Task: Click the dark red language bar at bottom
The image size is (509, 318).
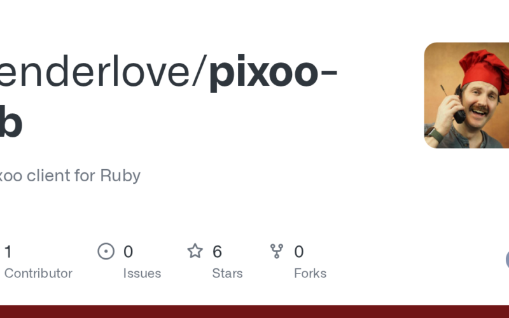Action: (x=254, y=312)
